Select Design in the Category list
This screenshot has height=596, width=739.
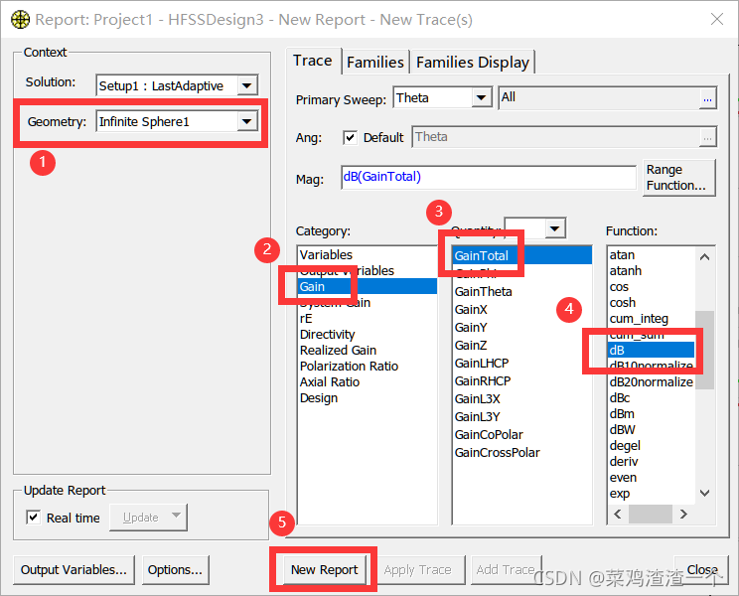pyautogui.click(x=319, y=398)
